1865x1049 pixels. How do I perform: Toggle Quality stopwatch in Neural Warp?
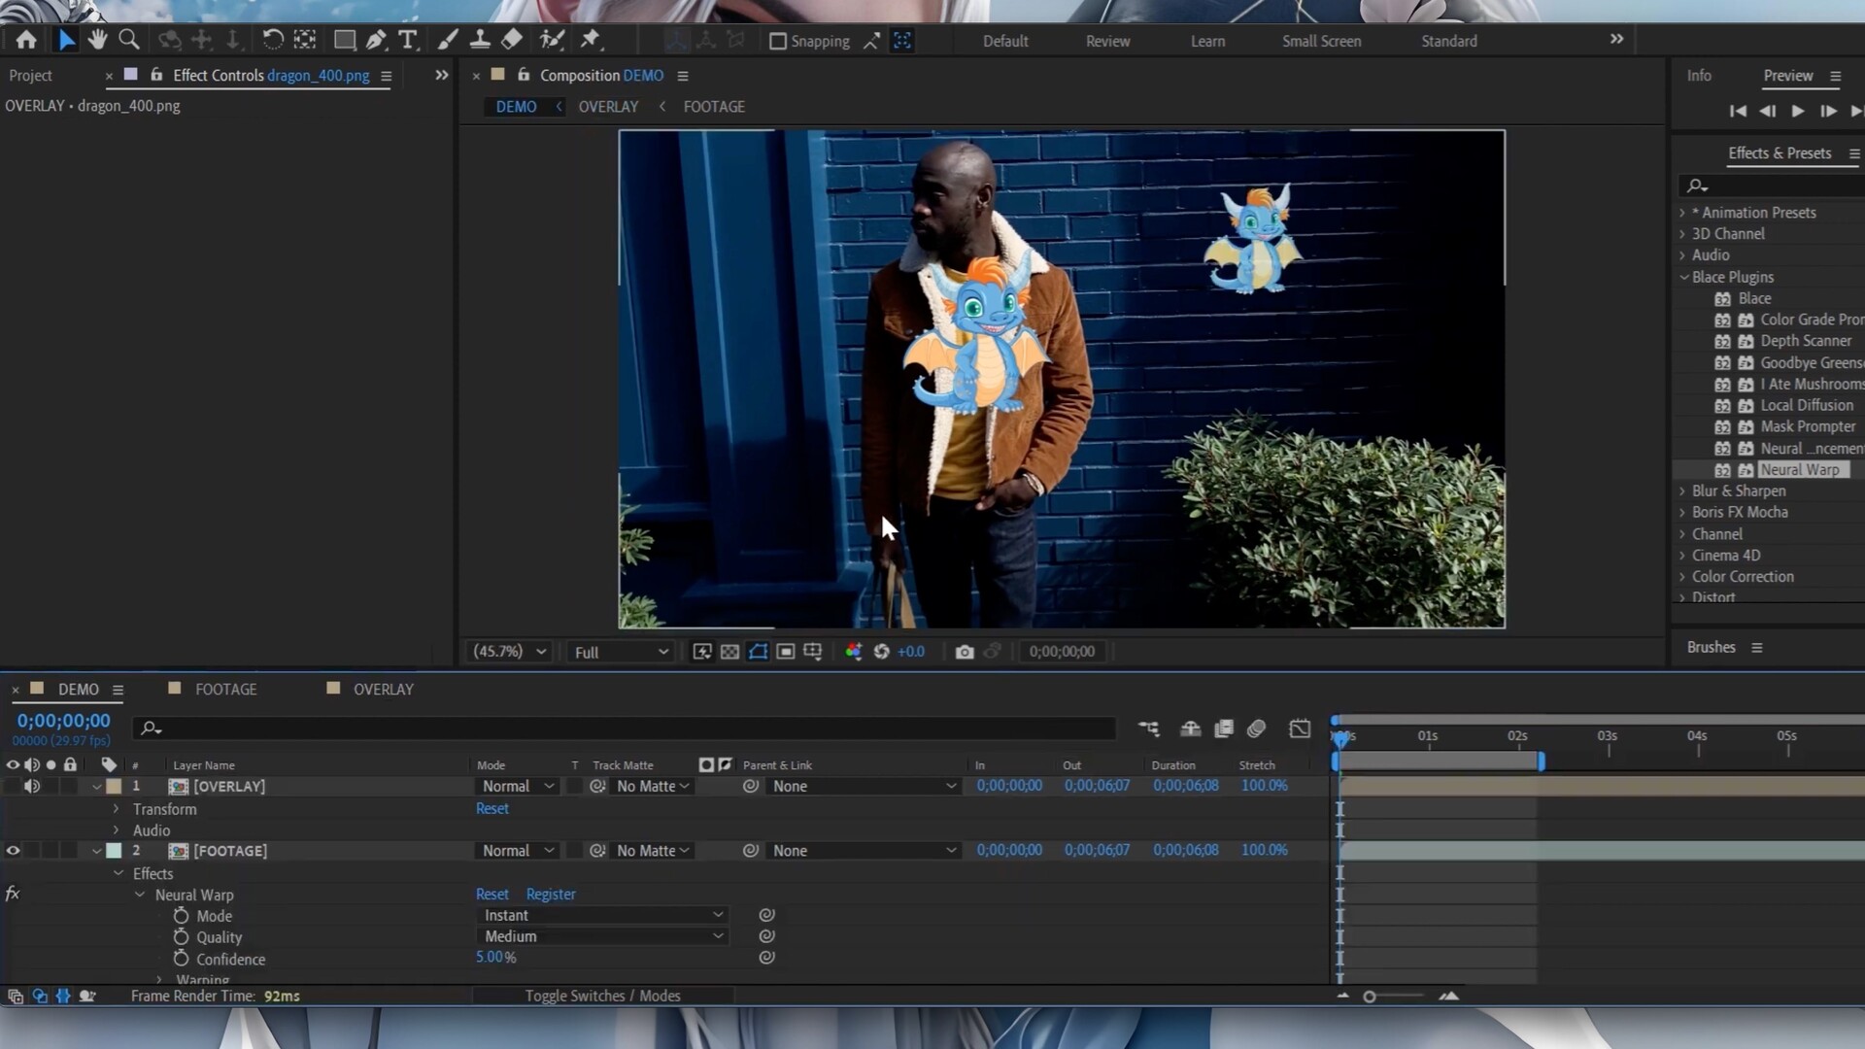tap(181, 936)
